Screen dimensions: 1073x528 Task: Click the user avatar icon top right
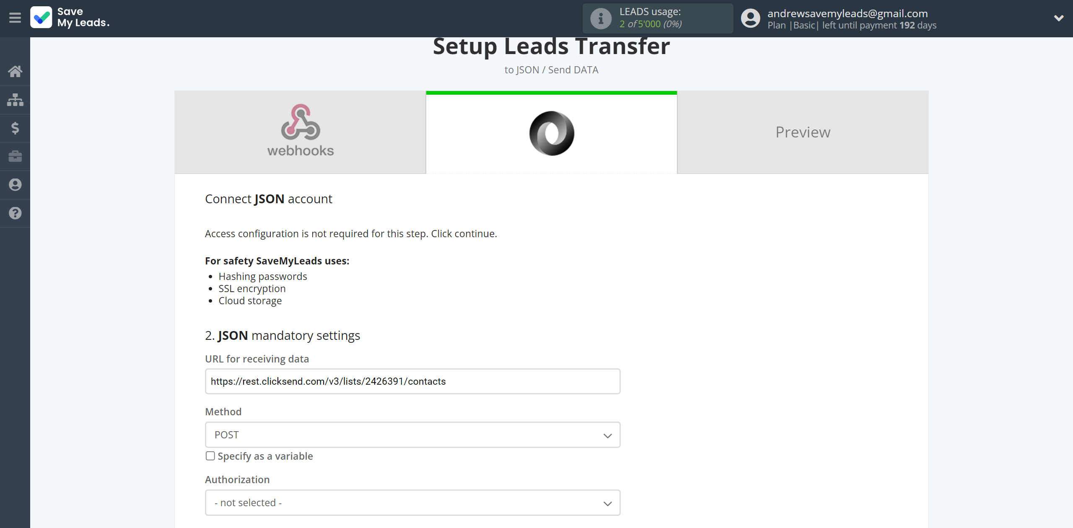point(750,18)
